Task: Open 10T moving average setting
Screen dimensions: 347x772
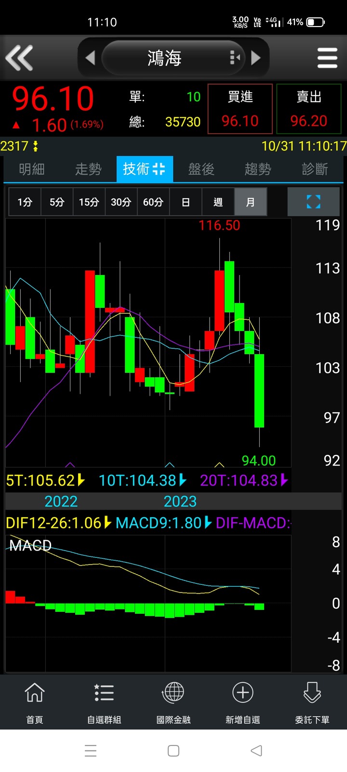Action: click(x=143, y=480)
